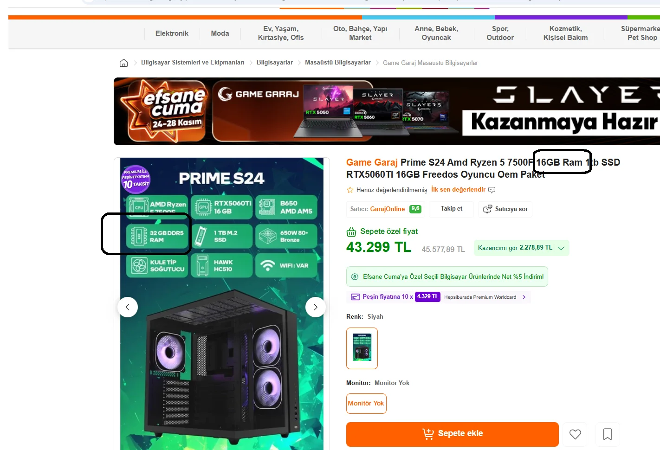Viewport: 660px width, 450px height.
Task: Show previous product image with left arrow
Action: pyautogui.click(x=128, y=307)
